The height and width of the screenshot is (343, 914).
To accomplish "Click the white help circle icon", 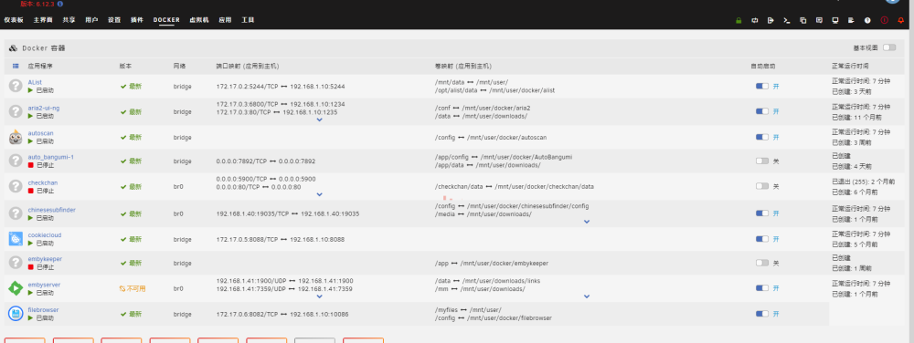I will coord(867,20).
